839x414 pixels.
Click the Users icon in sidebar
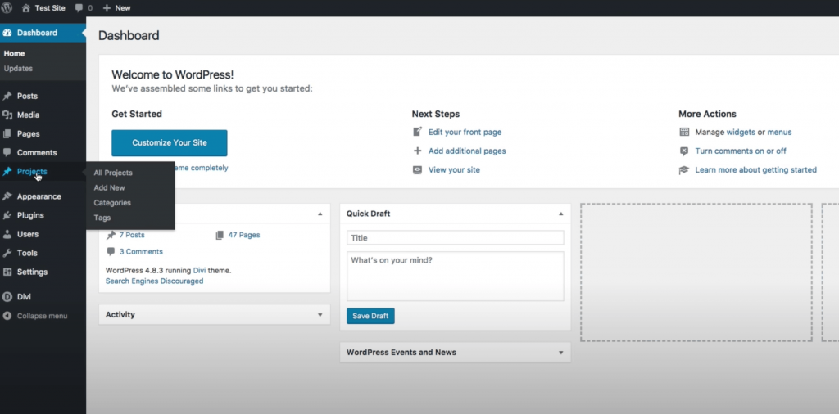pos(7,234)
